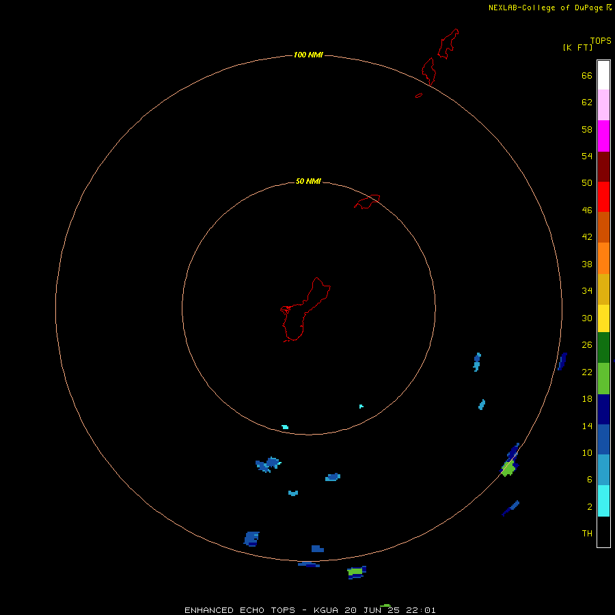Click the 54 legend value
The width and height of the screenshot is (615, 615).
coord(587,156)
